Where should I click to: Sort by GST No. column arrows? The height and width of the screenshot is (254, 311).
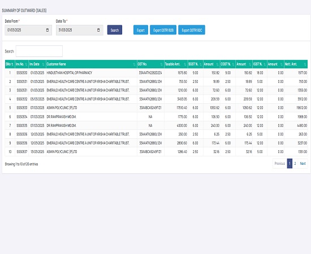(162, 64)
